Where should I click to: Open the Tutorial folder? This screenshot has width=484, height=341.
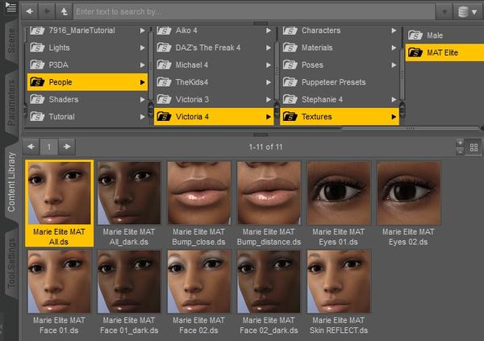coord(87,117)
